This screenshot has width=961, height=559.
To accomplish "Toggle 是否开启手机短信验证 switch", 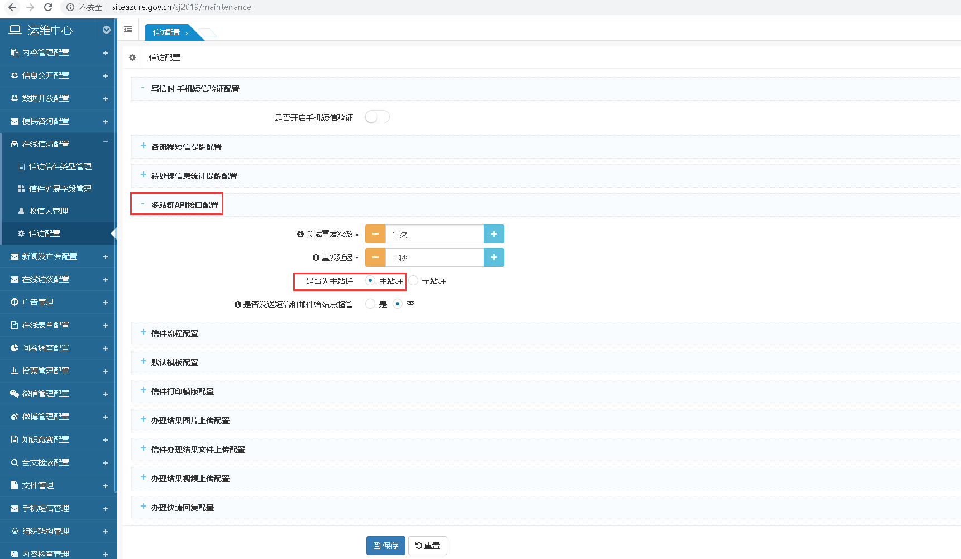I will [x=377, y=117].
